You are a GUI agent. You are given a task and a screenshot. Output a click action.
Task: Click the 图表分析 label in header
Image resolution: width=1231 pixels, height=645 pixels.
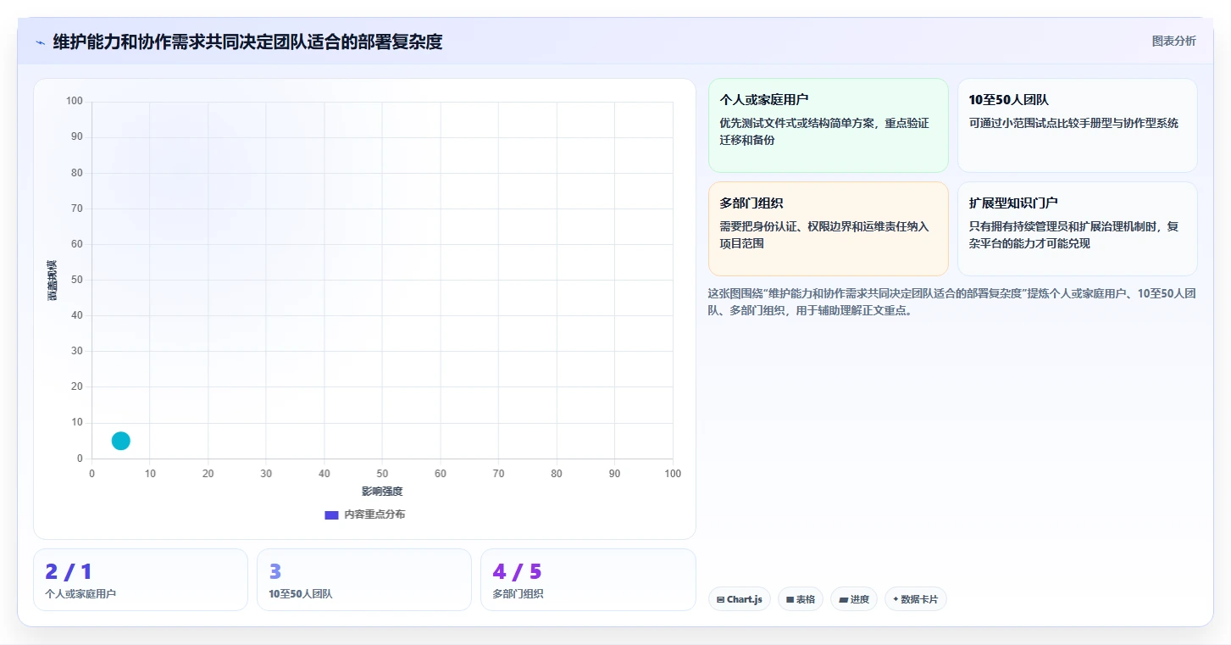[1173, 41]
